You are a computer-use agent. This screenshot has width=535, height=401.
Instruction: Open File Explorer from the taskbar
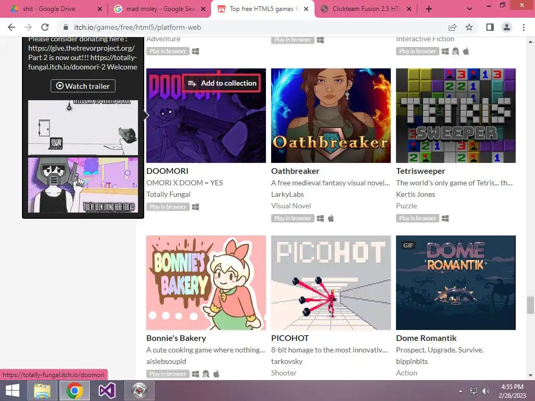[42, 391]
